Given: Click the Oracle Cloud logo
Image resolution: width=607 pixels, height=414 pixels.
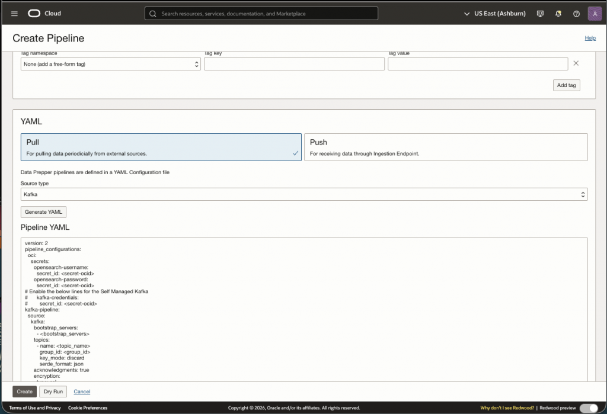Looking at the screenshot, I should pyautogui.click(x=44, y=14).
